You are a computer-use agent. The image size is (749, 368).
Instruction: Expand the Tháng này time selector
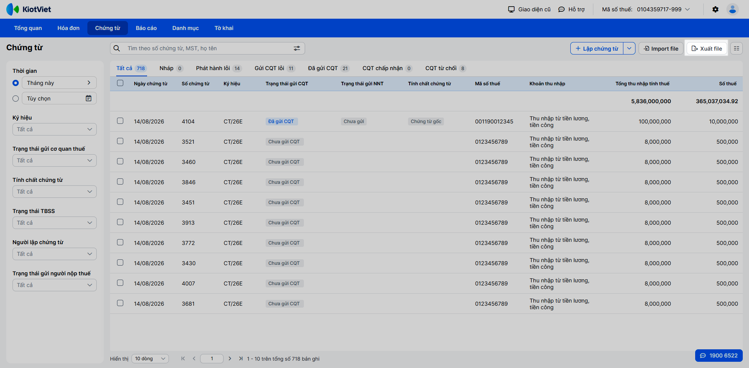click(59, 83)
